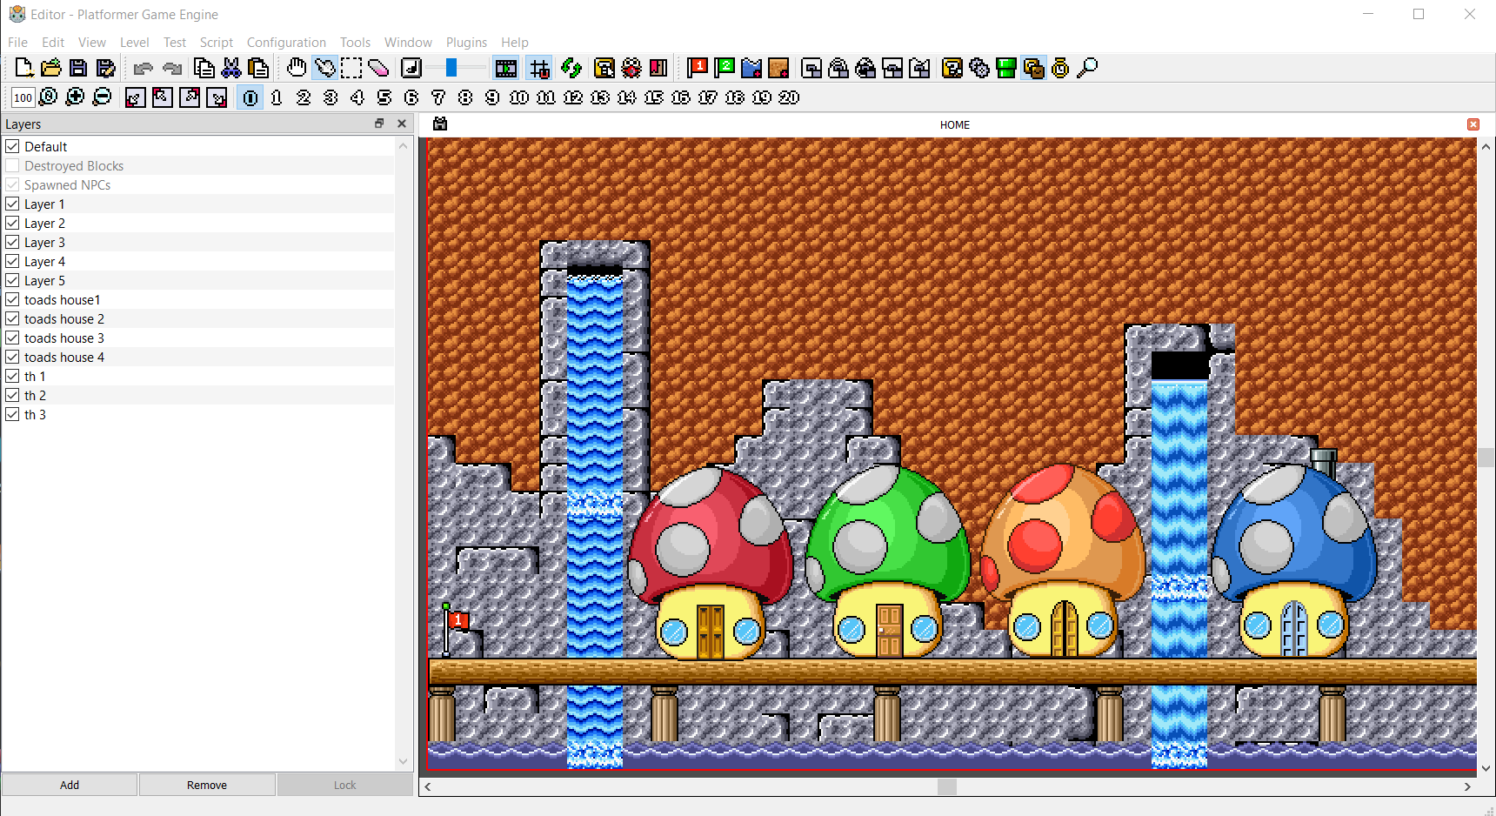Select section 0 button

pos(250,97)
